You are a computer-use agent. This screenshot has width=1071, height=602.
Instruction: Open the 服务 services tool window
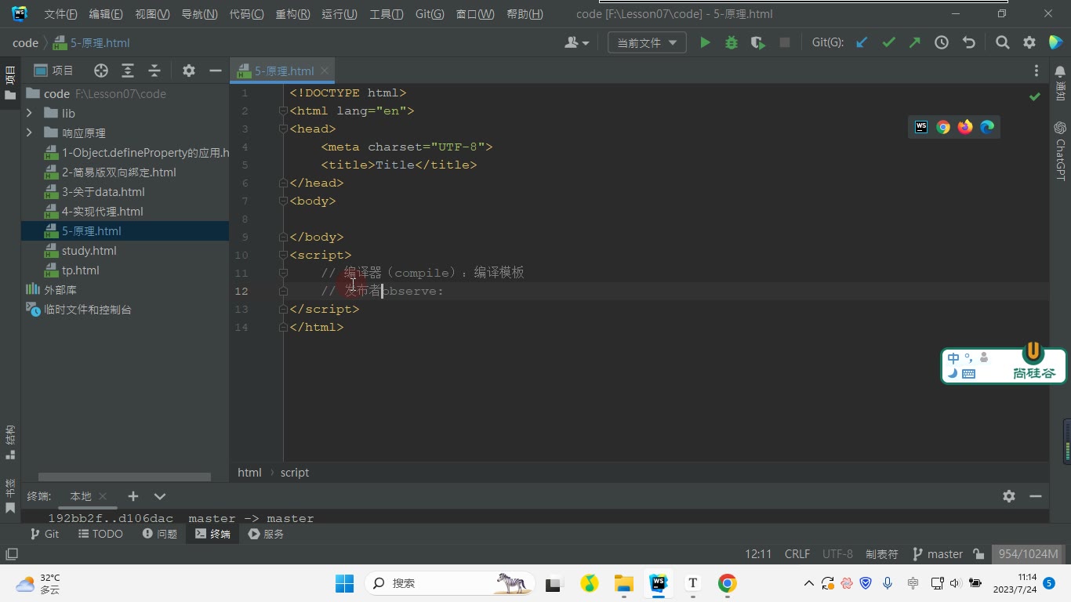pyautogui.click(x=266, y=534)
